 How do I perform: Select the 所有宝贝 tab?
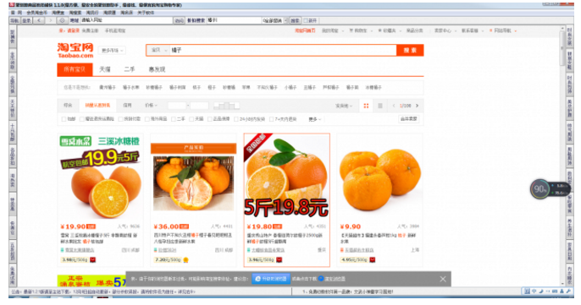[75, 69]
